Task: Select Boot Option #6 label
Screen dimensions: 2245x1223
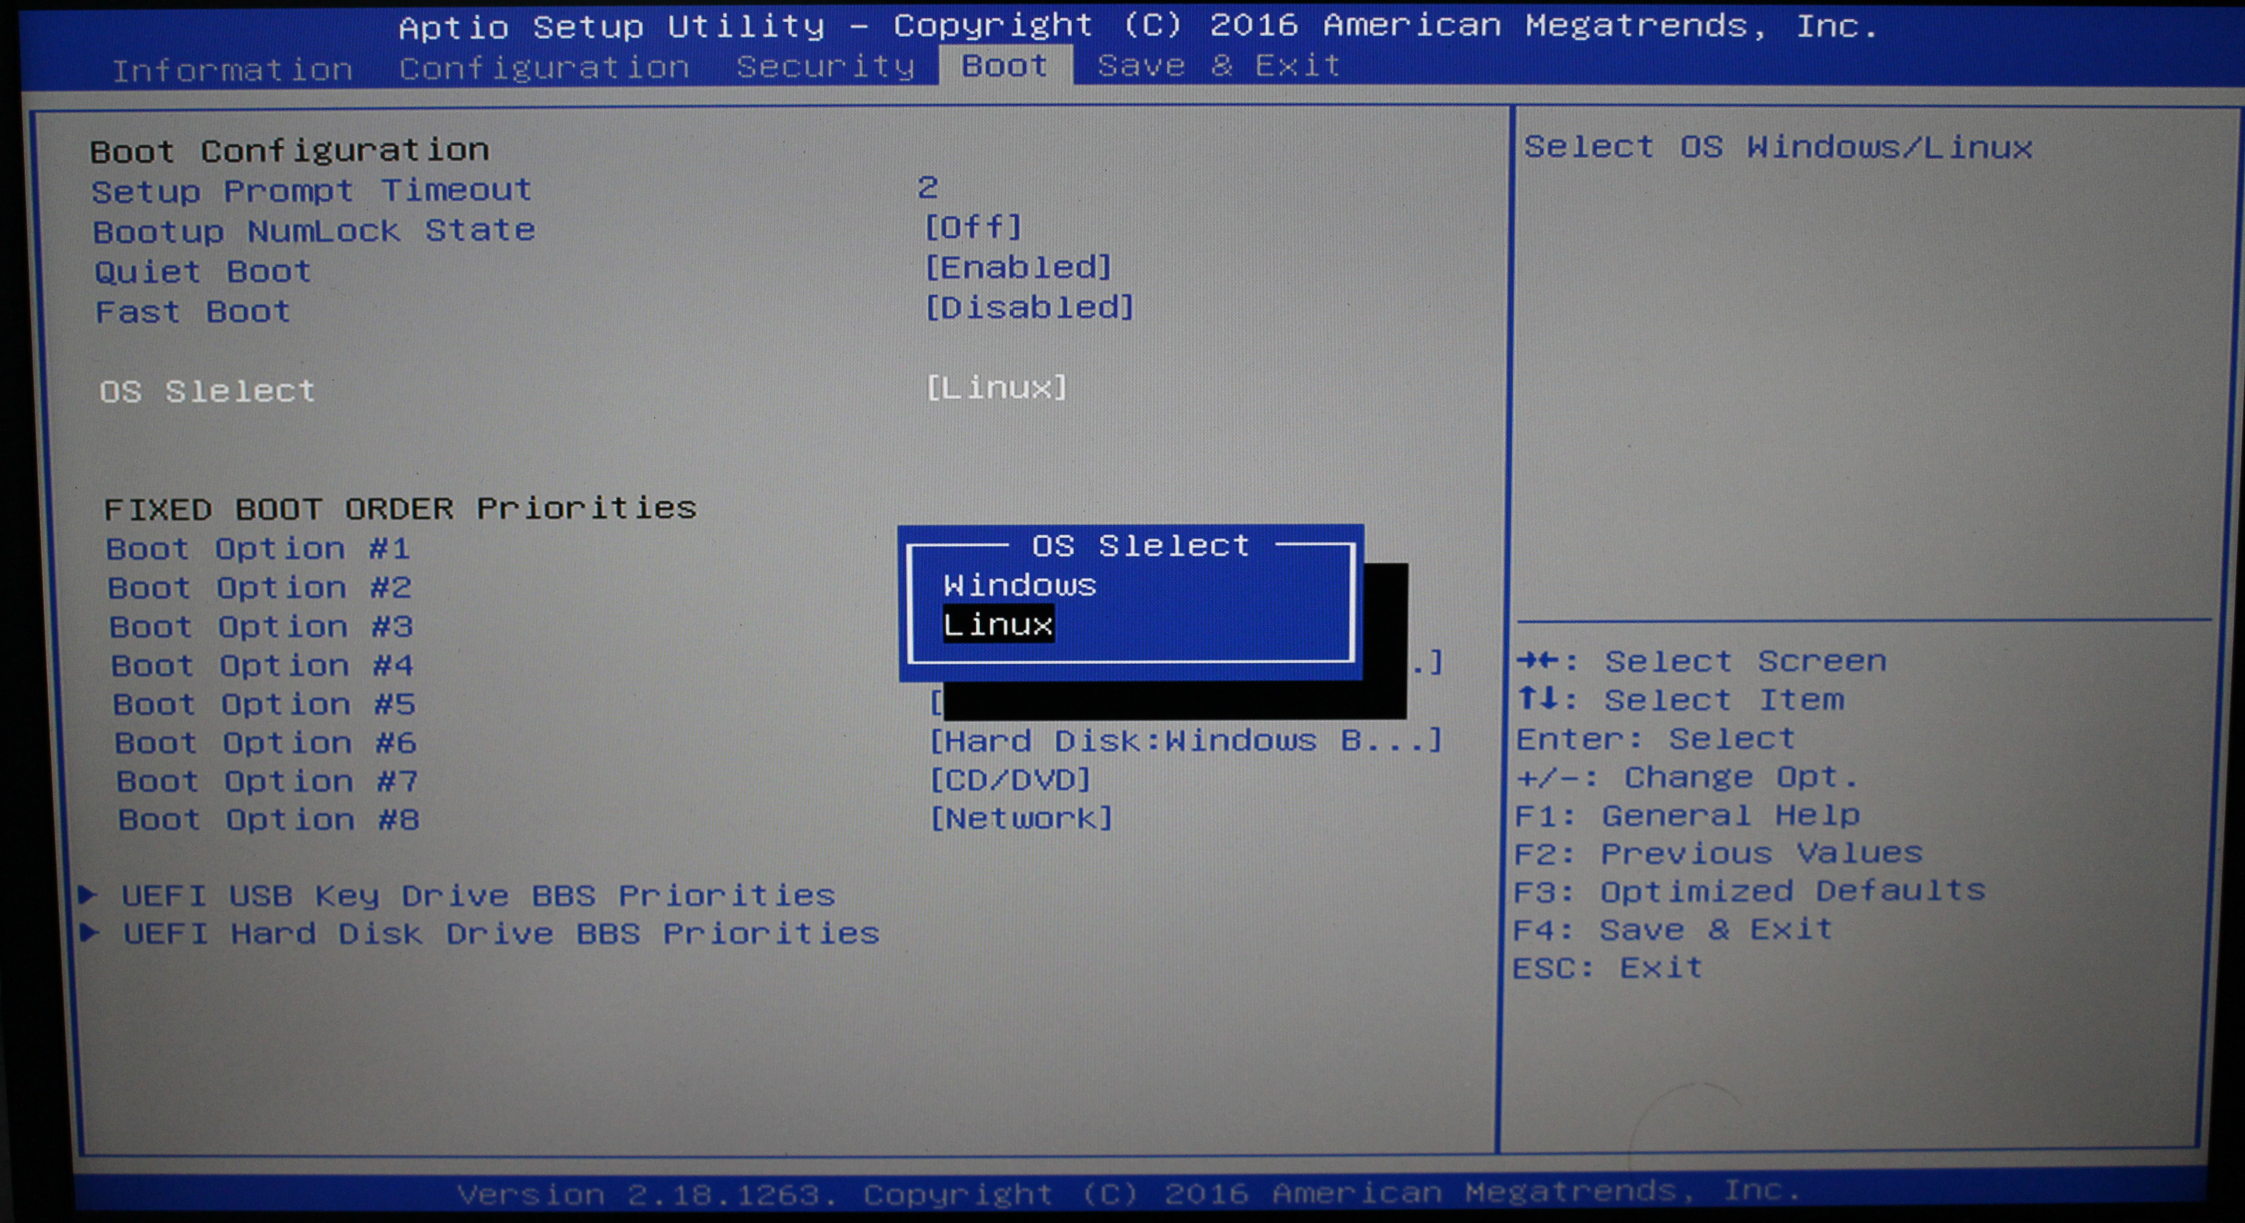Action: (266, 743)
